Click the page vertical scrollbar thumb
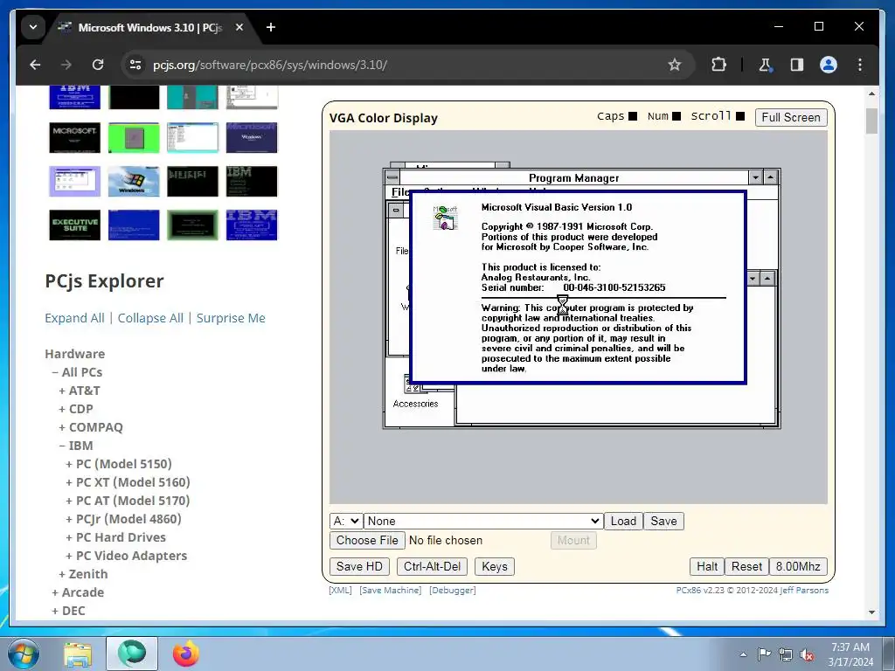 point(871,121)
